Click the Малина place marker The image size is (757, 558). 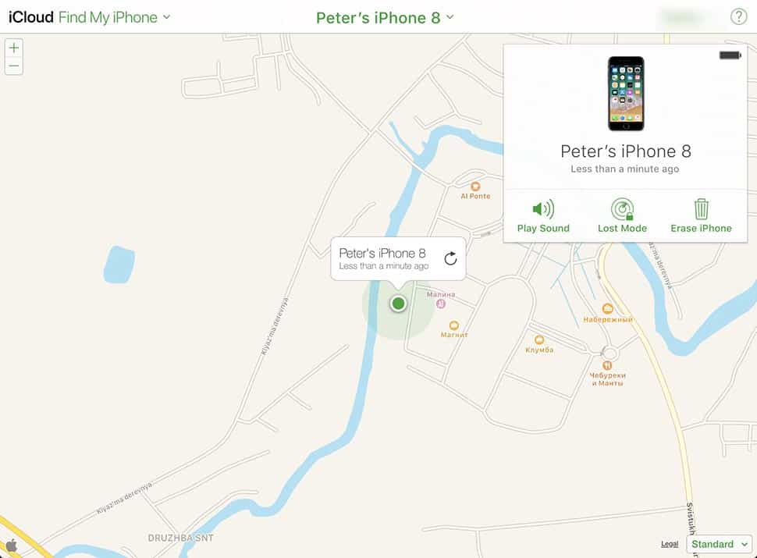point(440,304)
